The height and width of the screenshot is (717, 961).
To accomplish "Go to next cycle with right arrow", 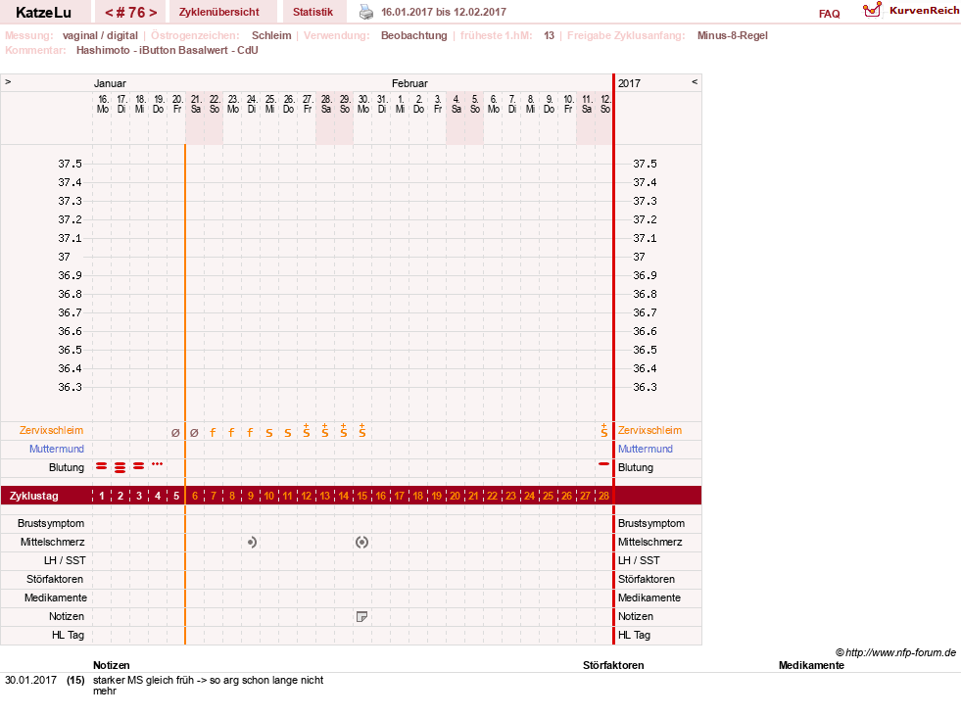I will [x=153, y=13].
